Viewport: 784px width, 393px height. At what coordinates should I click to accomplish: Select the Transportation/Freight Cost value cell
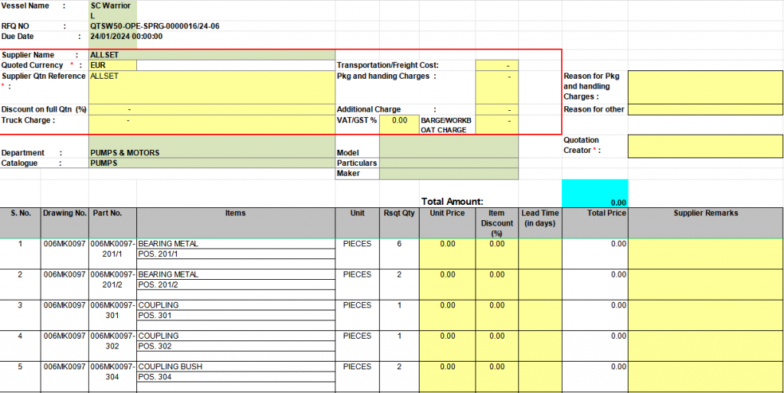tap(496, 66)
